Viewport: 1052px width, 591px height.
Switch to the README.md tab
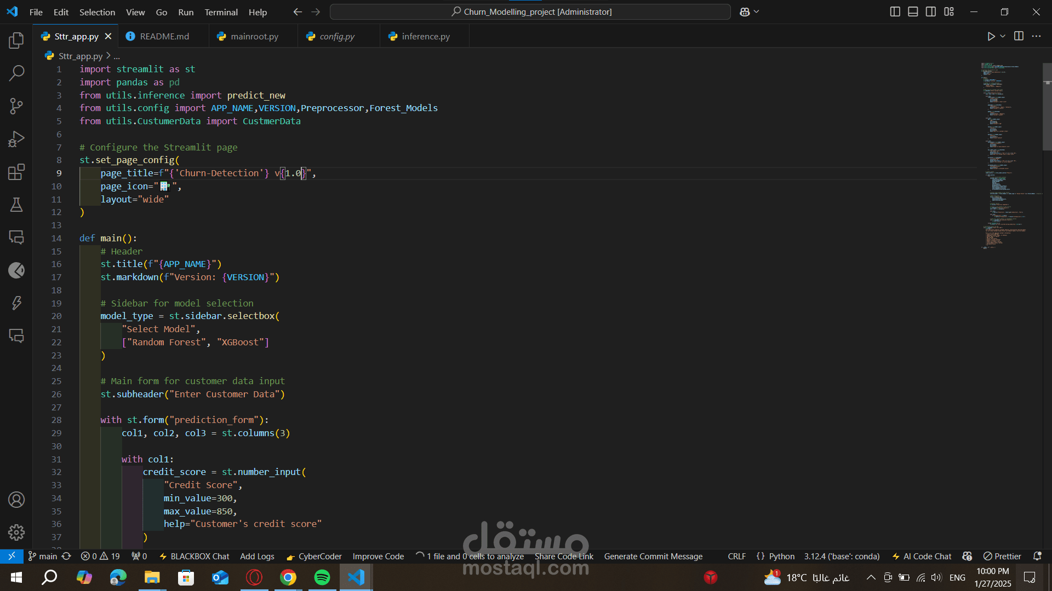[x=164, y=36]
